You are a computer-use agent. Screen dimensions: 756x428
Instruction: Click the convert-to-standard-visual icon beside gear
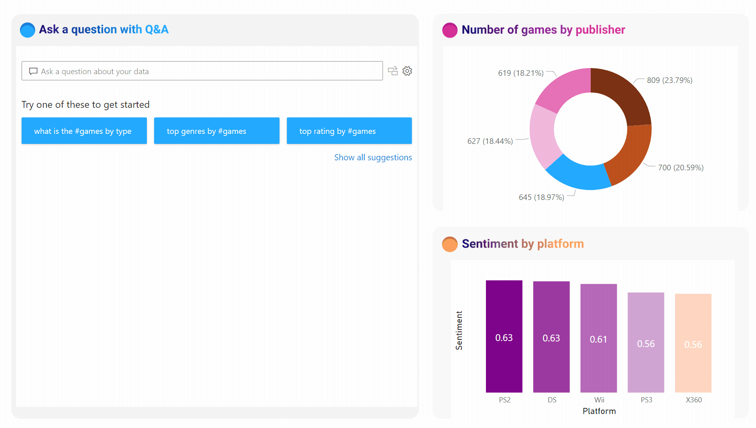coord(393,71)
